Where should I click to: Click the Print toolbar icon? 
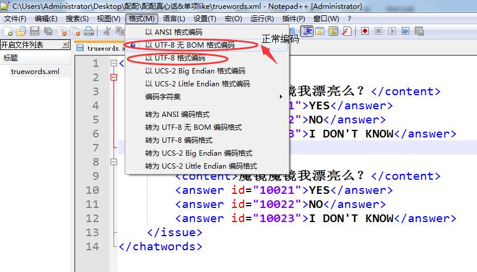click(89, 31)
